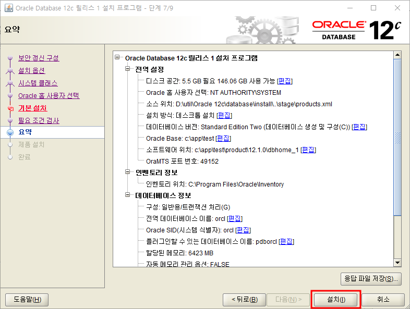
Task: Go to the 보안 갱신 구성 step
Action: pyautogui.click(x=39, y=58)
